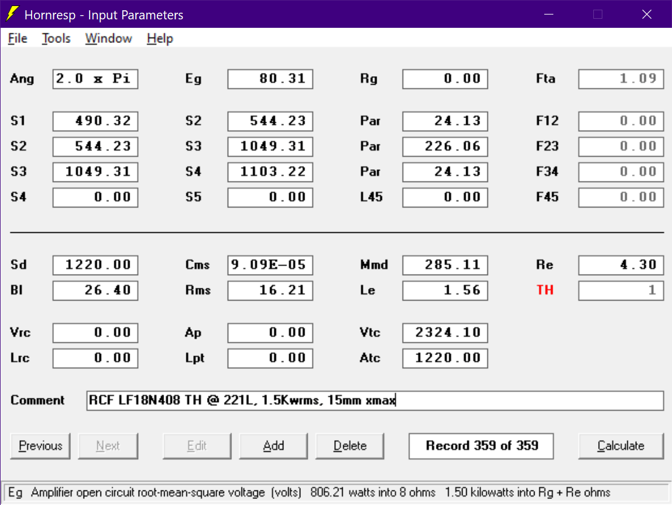Click the F45 field
Image resolution: width=672 pixels, height=505 pixels.
click(621, 197)
